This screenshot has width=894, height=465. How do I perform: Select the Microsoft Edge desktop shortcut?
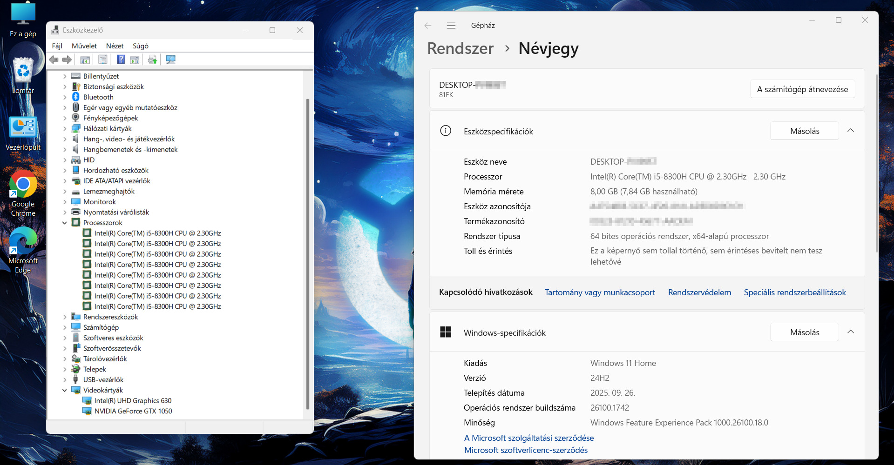pos(23,250)
